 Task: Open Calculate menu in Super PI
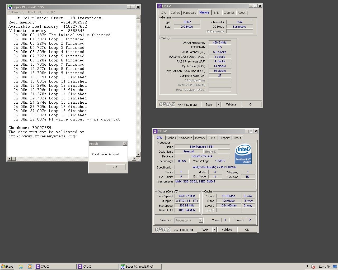pos(16,12)
